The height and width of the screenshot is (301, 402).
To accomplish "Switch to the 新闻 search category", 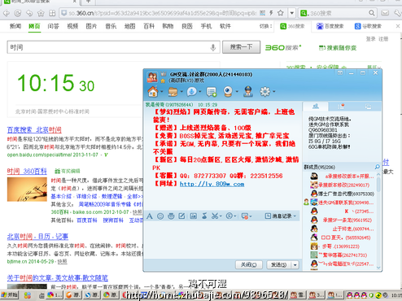I will 15,26.
